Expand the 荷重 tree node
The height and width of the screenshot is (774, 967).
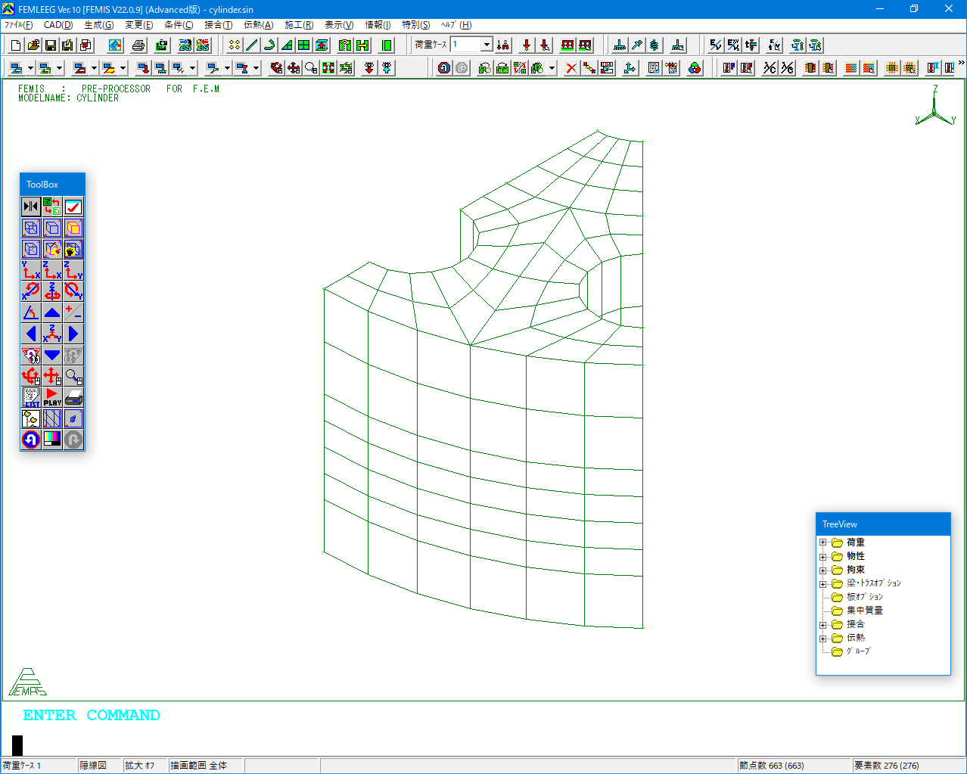(823, 542)
